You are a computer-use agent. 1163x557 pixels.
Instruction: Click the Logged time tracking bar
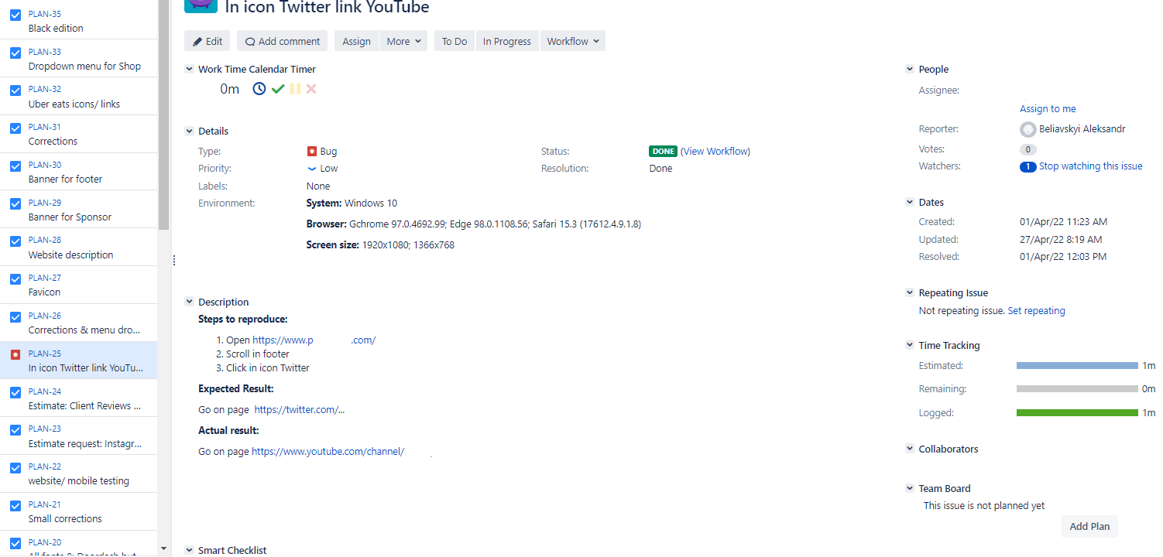[1077, 412]
